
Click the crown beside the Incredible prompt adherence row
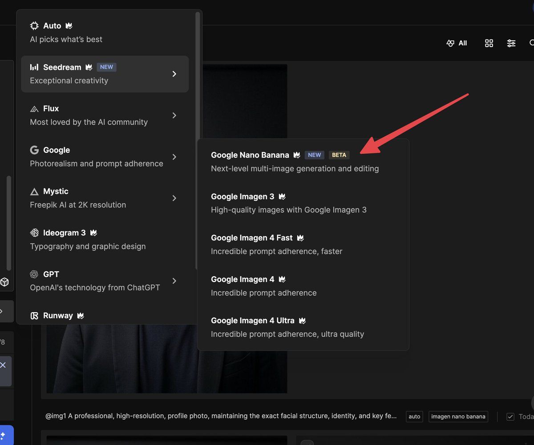click(x=282, y=279)
